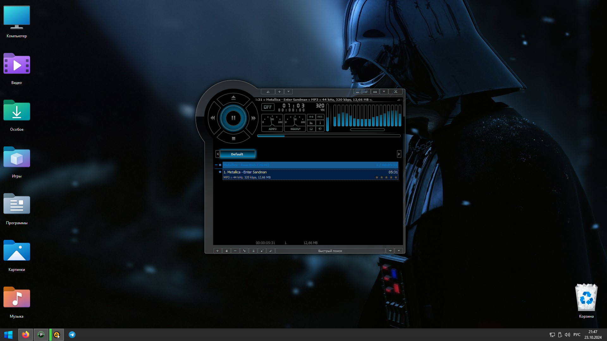Viewport: 607px width, 341px height.
Task: Toggle A-B repeat mode
Action: pyautogui.click(x=311, y=117)
